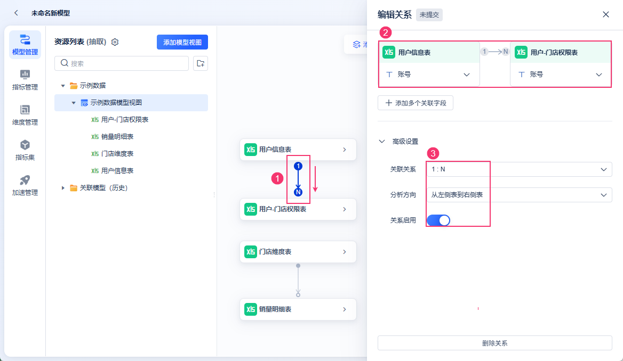This screenshot has height=361, width=623.
Task: Collapse the 高级设置 section
Action: coord(382,142)
